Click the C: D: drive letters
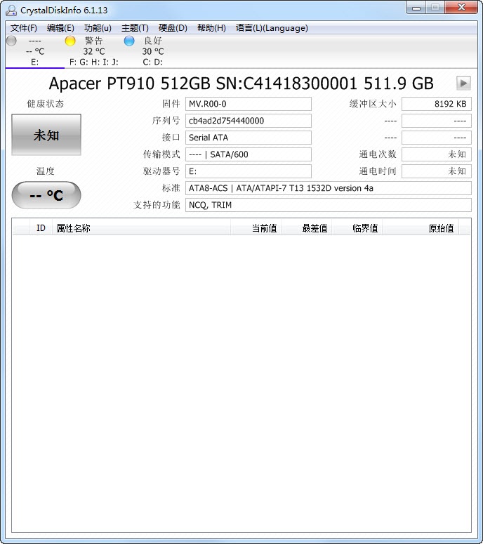 point(152,62)
